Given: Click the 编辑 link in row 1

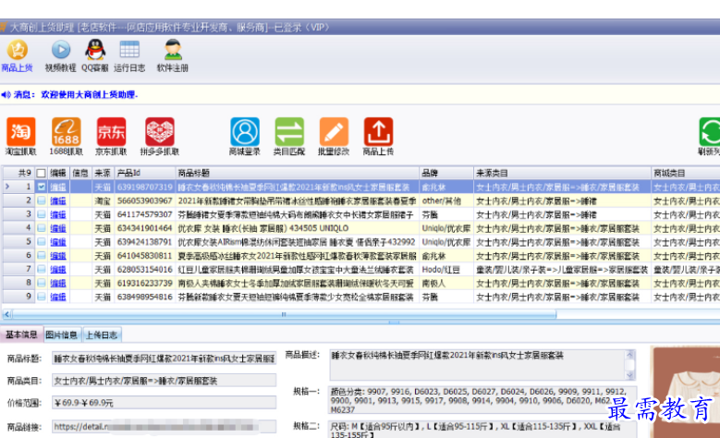Looking at the screenshot, I should pyautogui.click(x=58, y=188).
